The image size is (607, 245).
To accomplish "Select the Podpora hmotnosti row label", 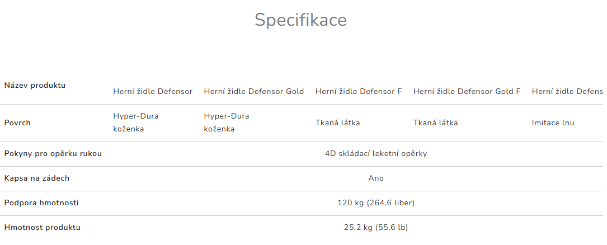I will tap(41, 203).
